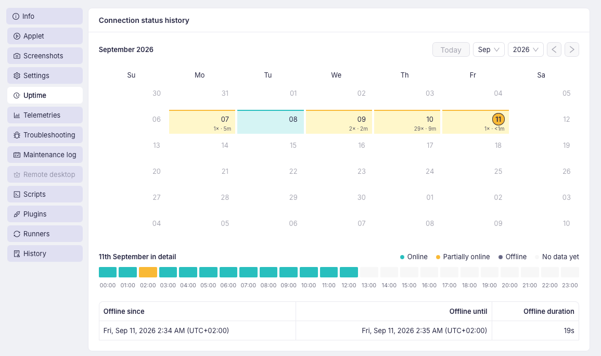This screenshot has width=601, height=356.
Task: Go to the next month arrow
Action: (x=572, y=49)
